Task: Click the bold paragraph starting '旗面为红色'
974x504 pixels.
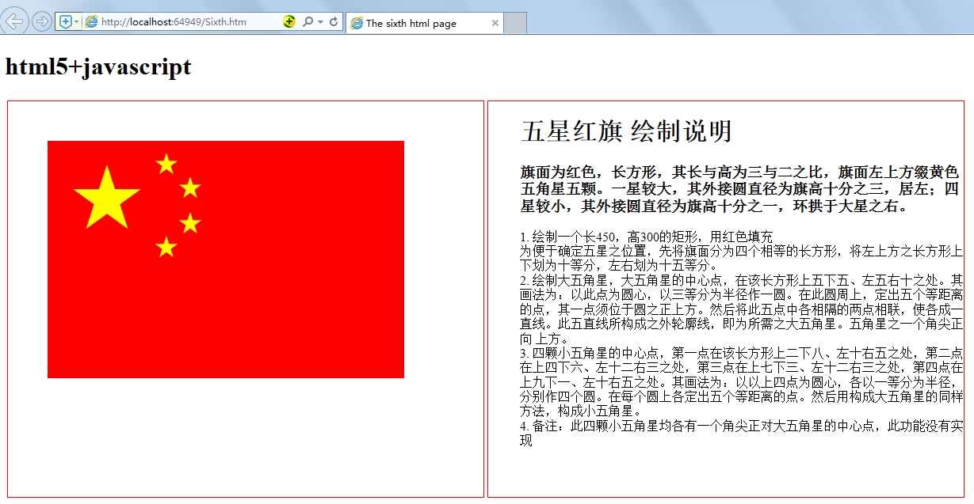Action: point(740,189)
